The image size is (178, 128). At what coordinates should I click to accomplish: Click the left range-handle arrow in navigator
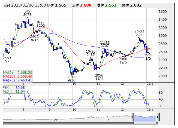coord(132,117)
